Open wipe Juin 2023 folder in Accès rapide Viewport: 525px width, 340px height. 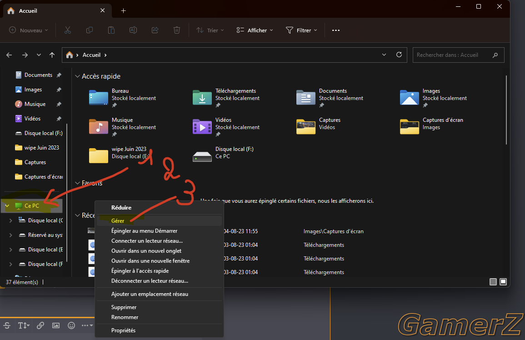tap(99, 156)
